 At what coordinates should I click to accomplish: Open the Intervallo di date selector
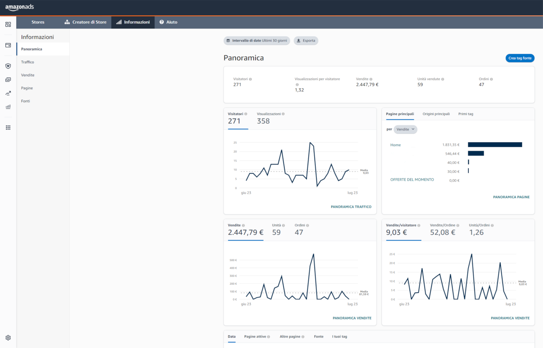tap(257, 41)
